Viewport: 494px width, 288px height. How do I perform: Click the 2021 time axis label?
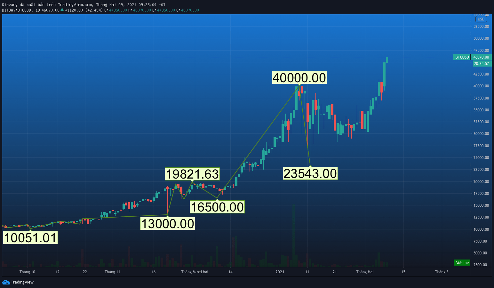tap(280, 272)
